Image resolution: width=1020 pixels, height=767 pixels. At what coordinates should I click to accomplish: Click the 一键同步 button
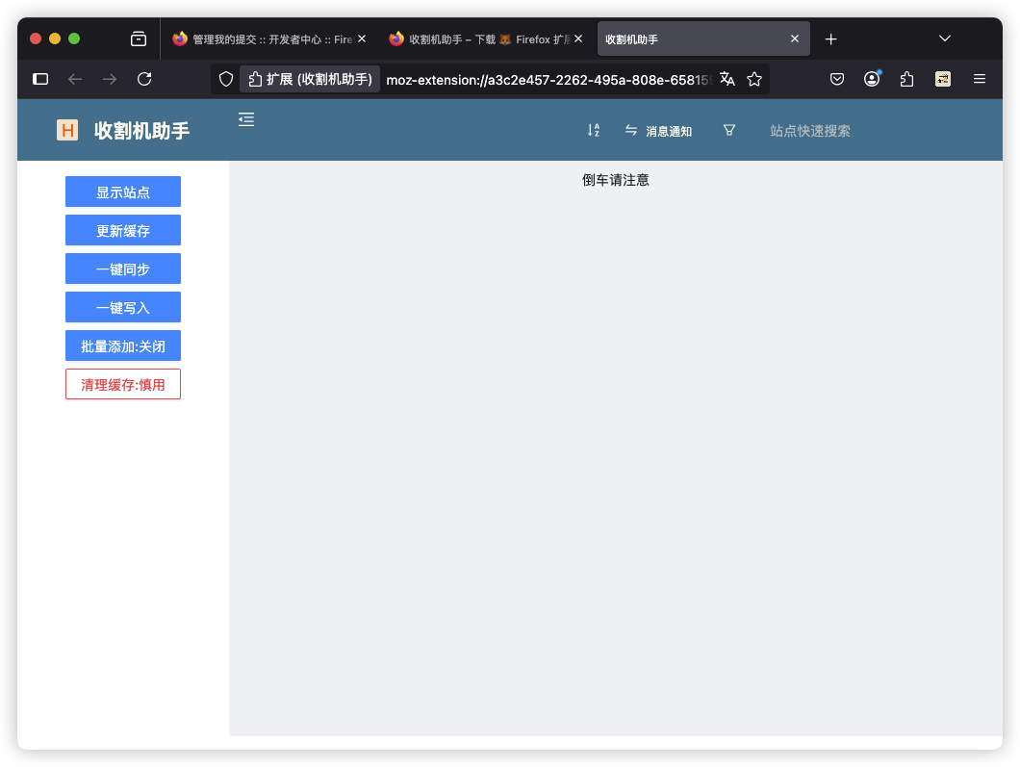[x=123, y=268]
